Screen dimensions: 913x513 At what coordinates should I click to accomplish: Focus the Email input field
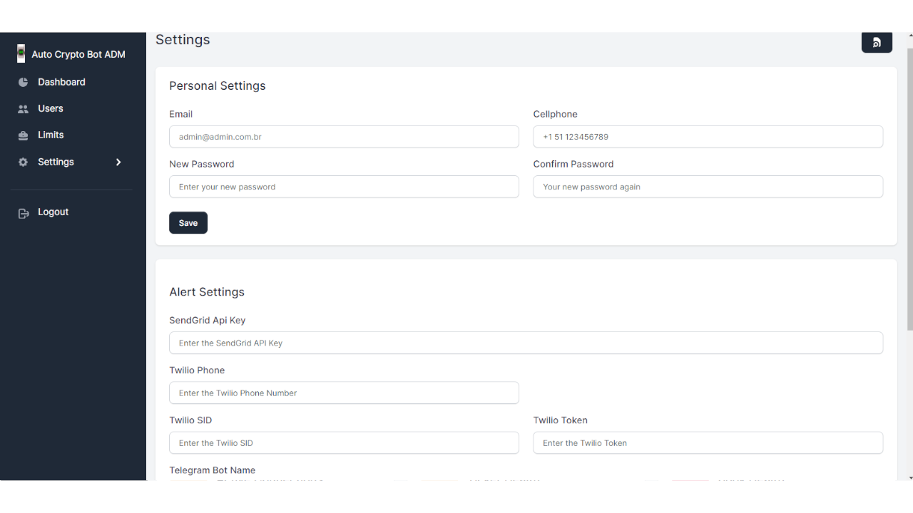point(344,137)
